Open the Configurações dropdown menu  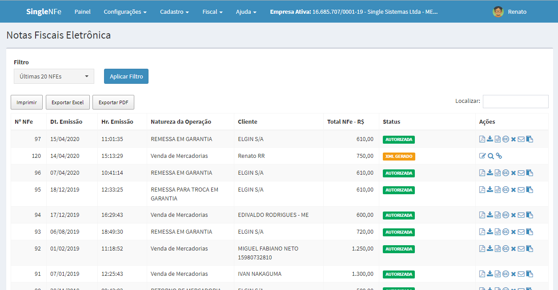125,12
